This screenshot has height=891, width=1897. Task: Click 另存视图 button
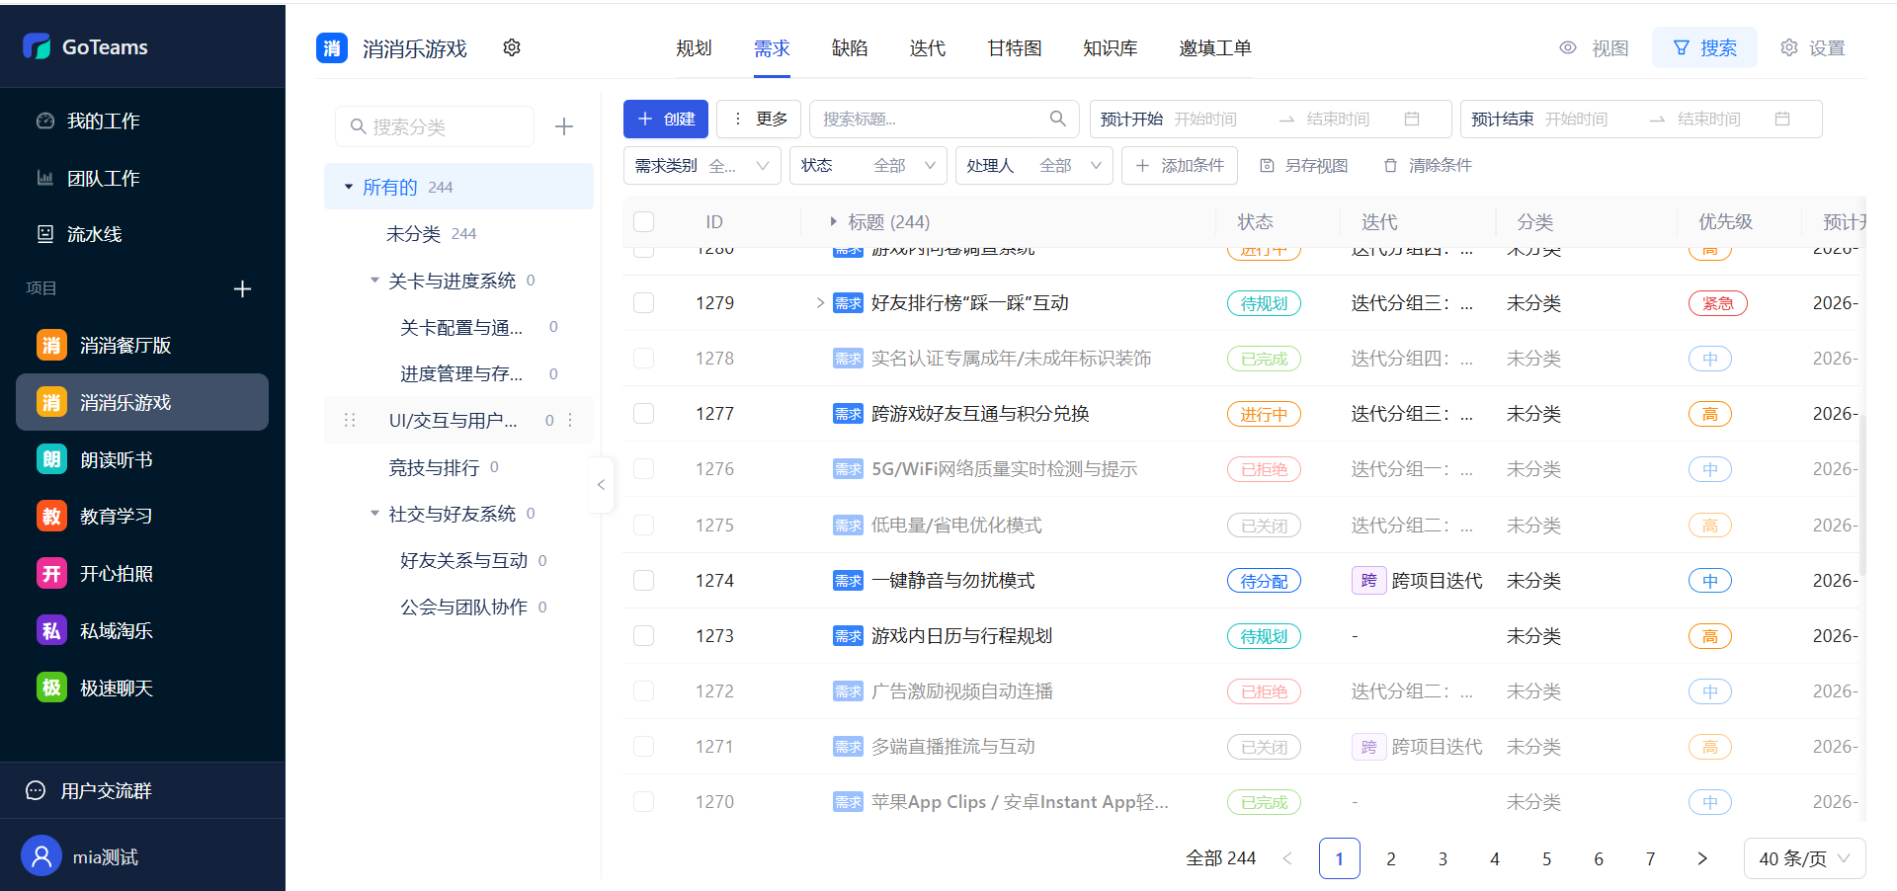coord(1304,165)
